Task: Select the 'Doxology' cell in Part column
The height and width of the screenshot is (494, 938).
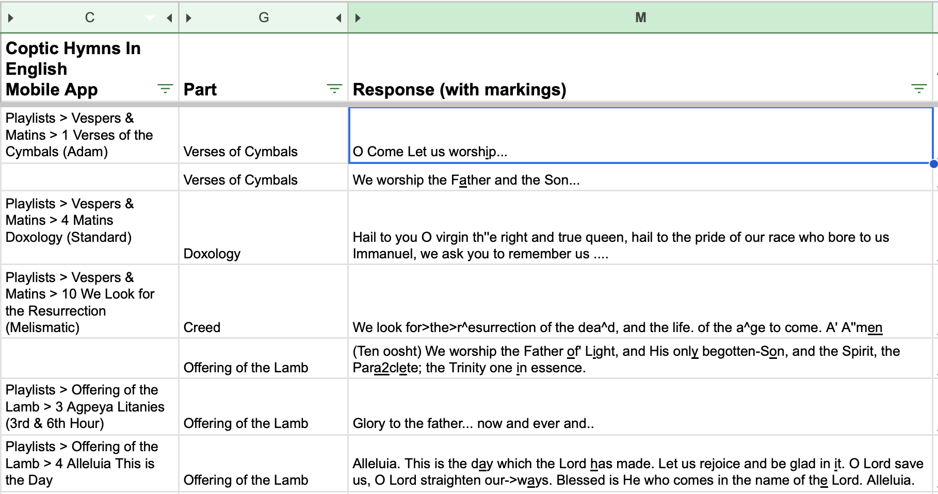Action: pyautogui.click(x=264, y=228)
